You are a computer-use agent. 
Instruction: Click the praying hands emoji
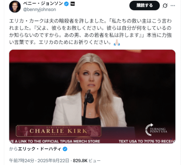(117, 42)
